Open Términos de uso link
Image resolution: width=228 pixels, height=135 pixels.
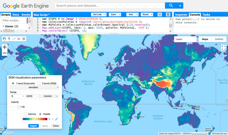(219, 133)
